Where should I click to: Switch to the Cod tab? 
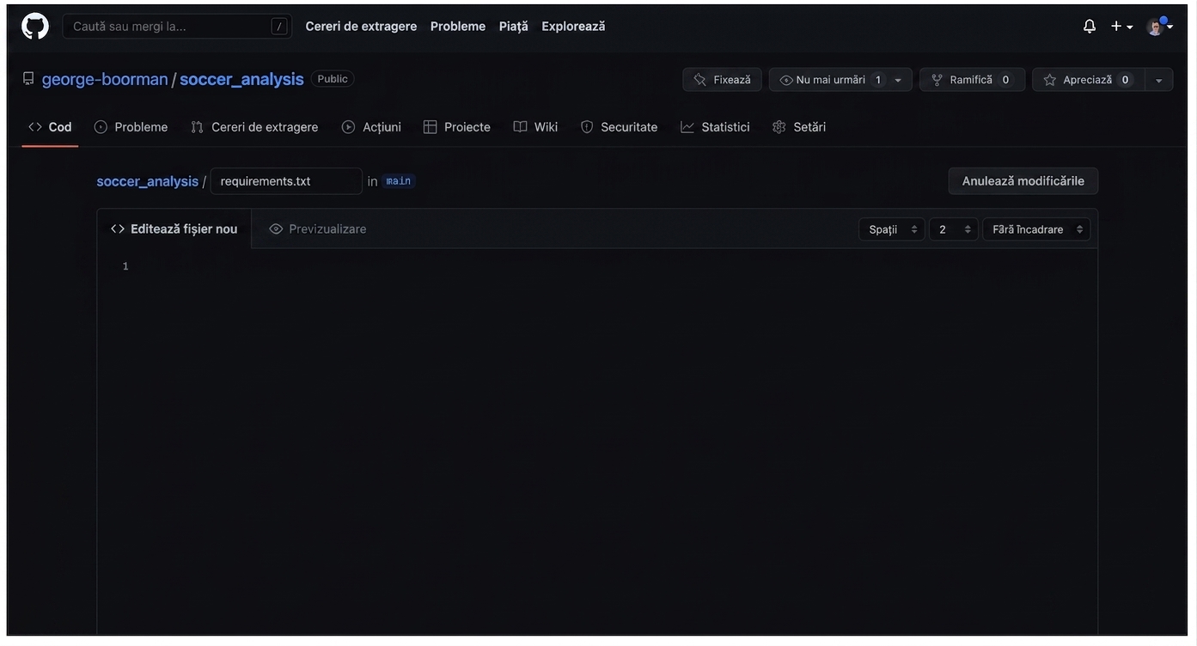(x=50, y=127)
